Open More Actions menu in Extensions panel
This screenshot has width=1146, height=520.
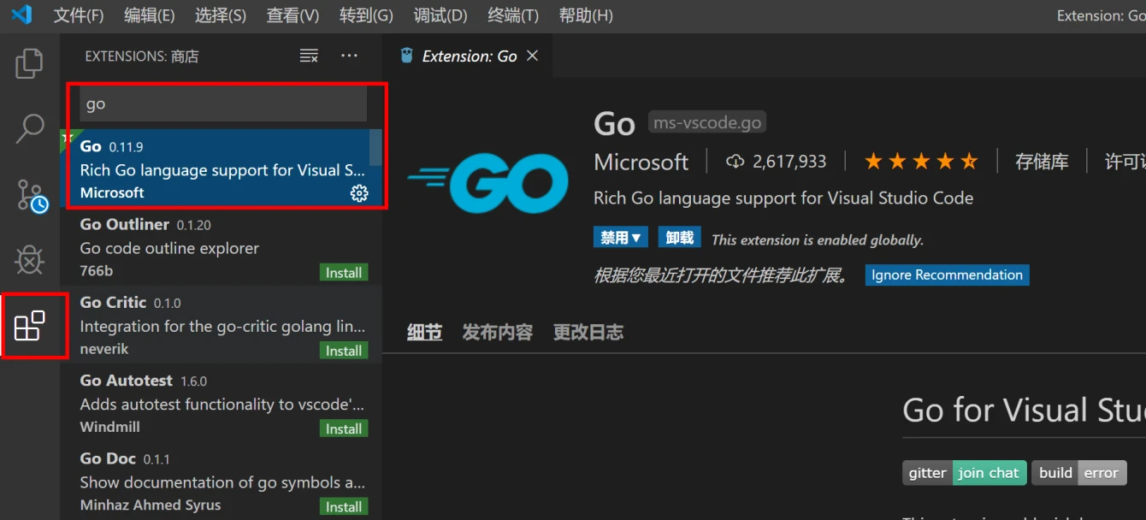(x=349, y=56)
